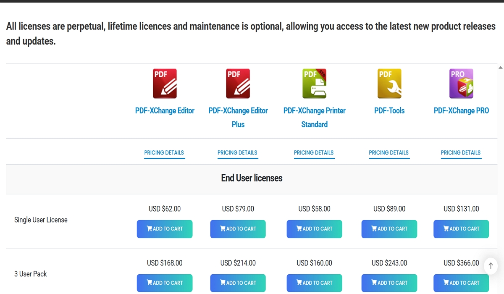This screenshot has width=504, height=294.
Task: Click the PDF-XChange Printer Standard green icon
Action: (x=315, y=84)
